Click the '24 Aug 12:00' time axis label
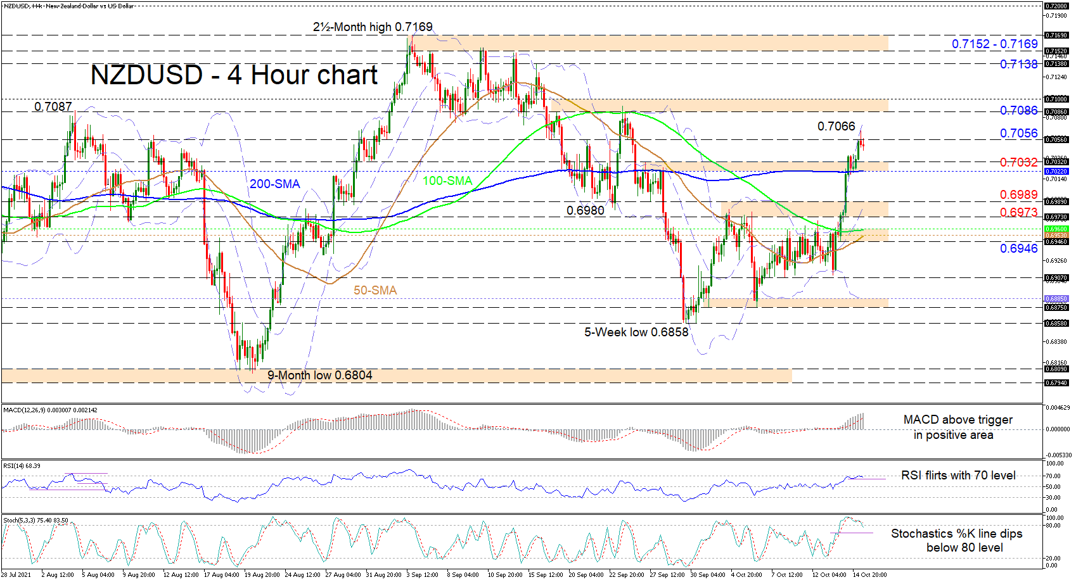The height and width of the screenshot is (582, 1076). [302, 575]
